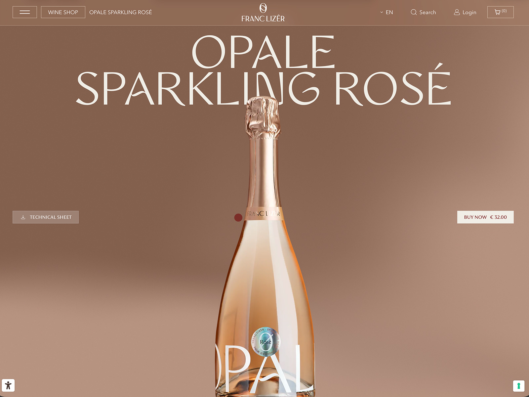Click the Opale Sparkling Rosé title heading
This screenshot has width=529, height=397.
(x=264, y=70)
